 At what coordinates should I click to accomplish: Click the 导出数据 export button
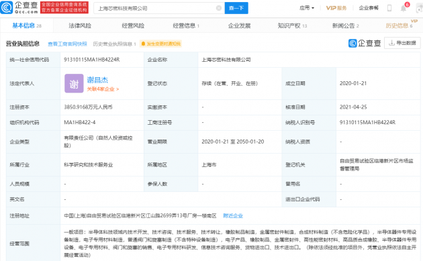click(x=402, y=43)
